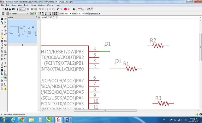Select the Bus tool
Image resolution: width=202 pixels, height=123 pixels.
tap(2, 74)
